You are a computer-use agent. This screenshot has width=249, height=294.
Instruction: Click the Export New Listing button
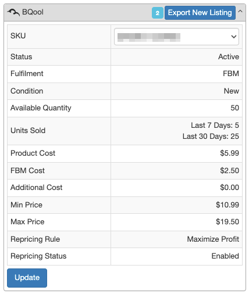pos(200,13)
